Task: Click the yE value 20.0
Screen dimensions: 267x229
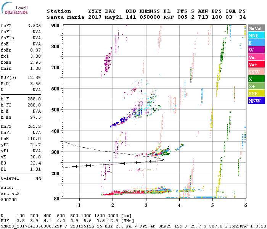Action: click(35, 157)
